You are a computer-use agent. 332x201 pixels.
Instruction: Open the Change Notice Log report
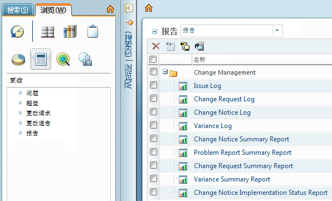pos(222,112)
